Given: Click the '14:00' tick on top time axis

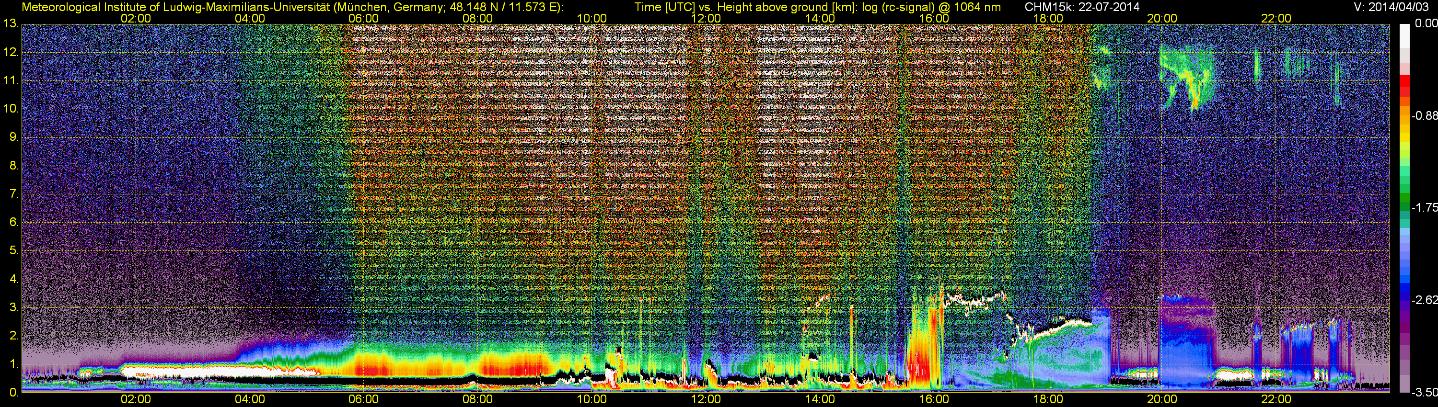Looking at the screenshot, I should pyautogui.click(x=820, y=18).
